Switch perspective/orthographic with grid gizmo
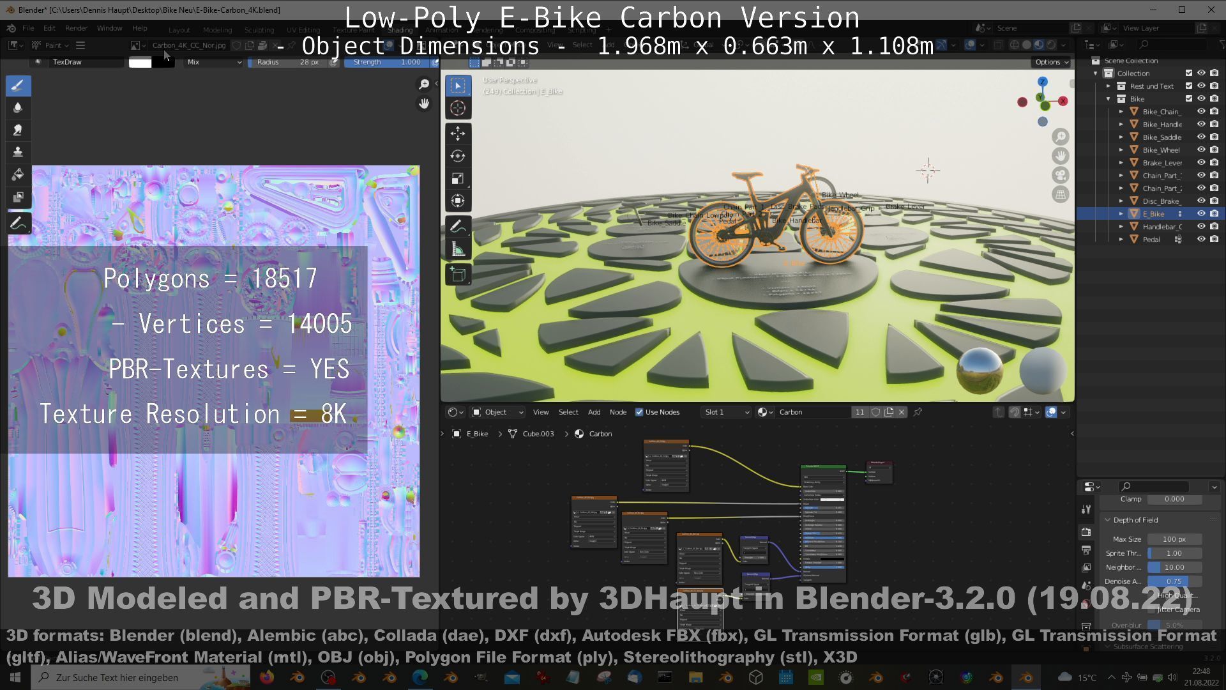The height and width of the screenshot is (690, 1226). [1060, 194]
